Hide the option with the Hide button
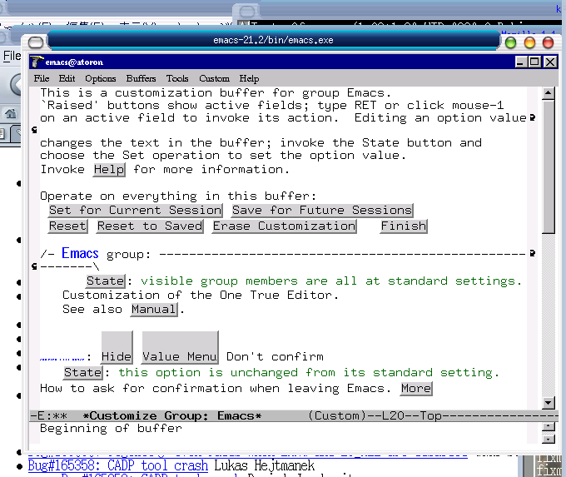 [x=117, y=347]
